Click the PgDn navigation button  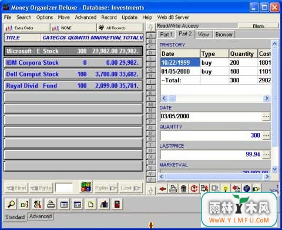(106, 188)
